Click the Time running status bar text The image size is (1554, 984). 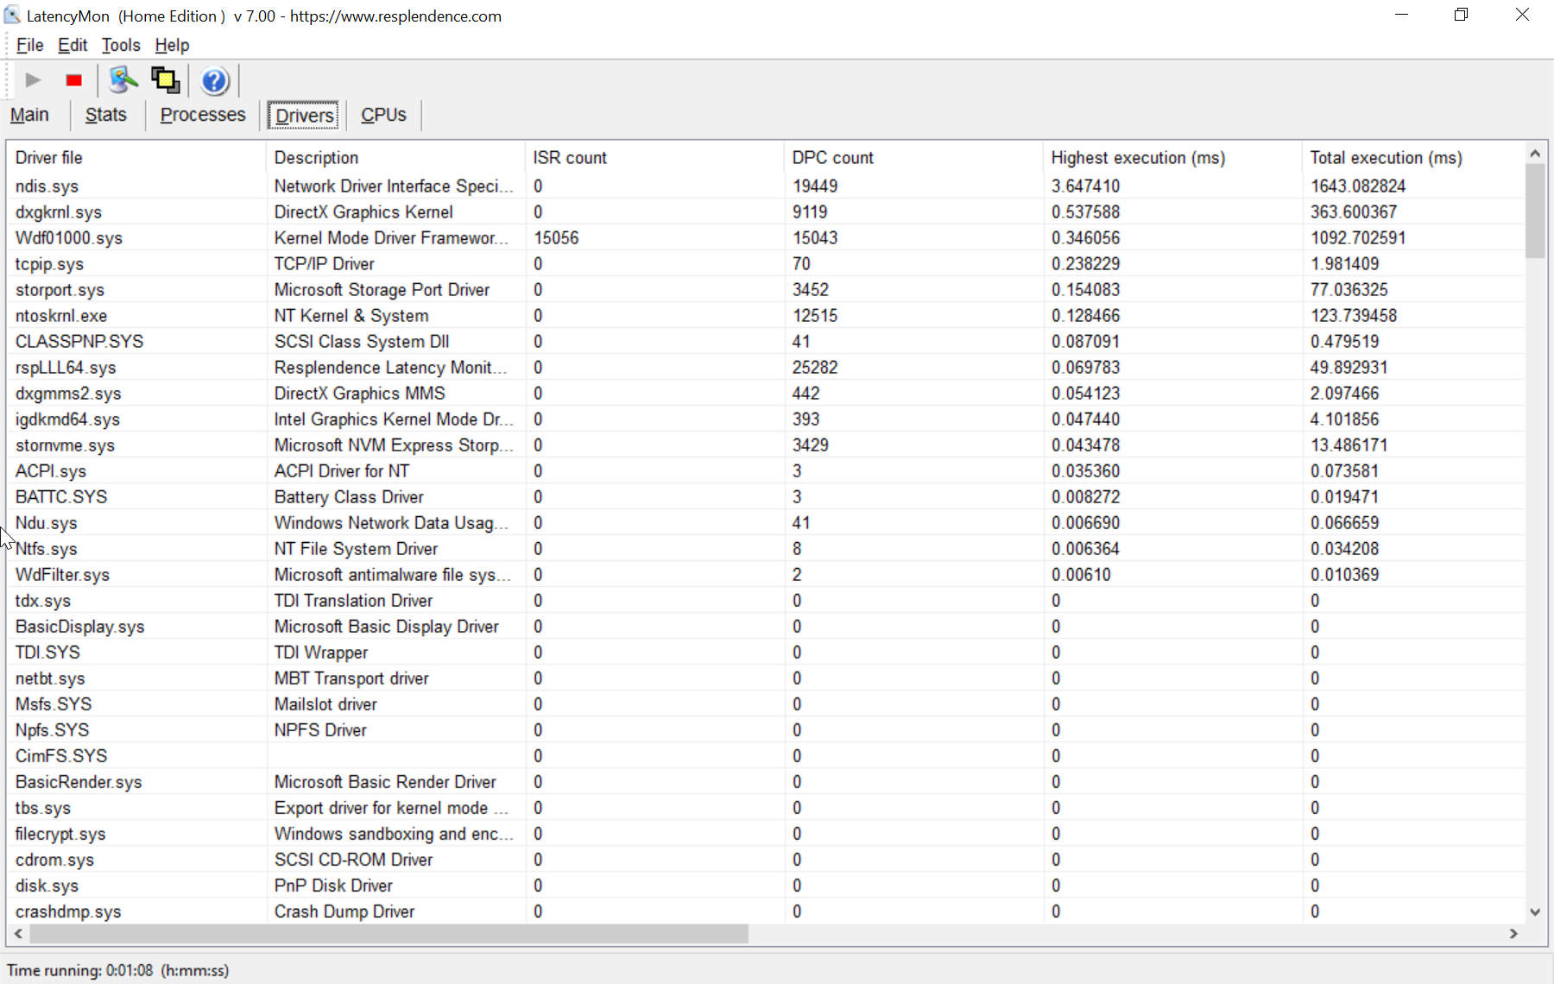click(118, 970)
